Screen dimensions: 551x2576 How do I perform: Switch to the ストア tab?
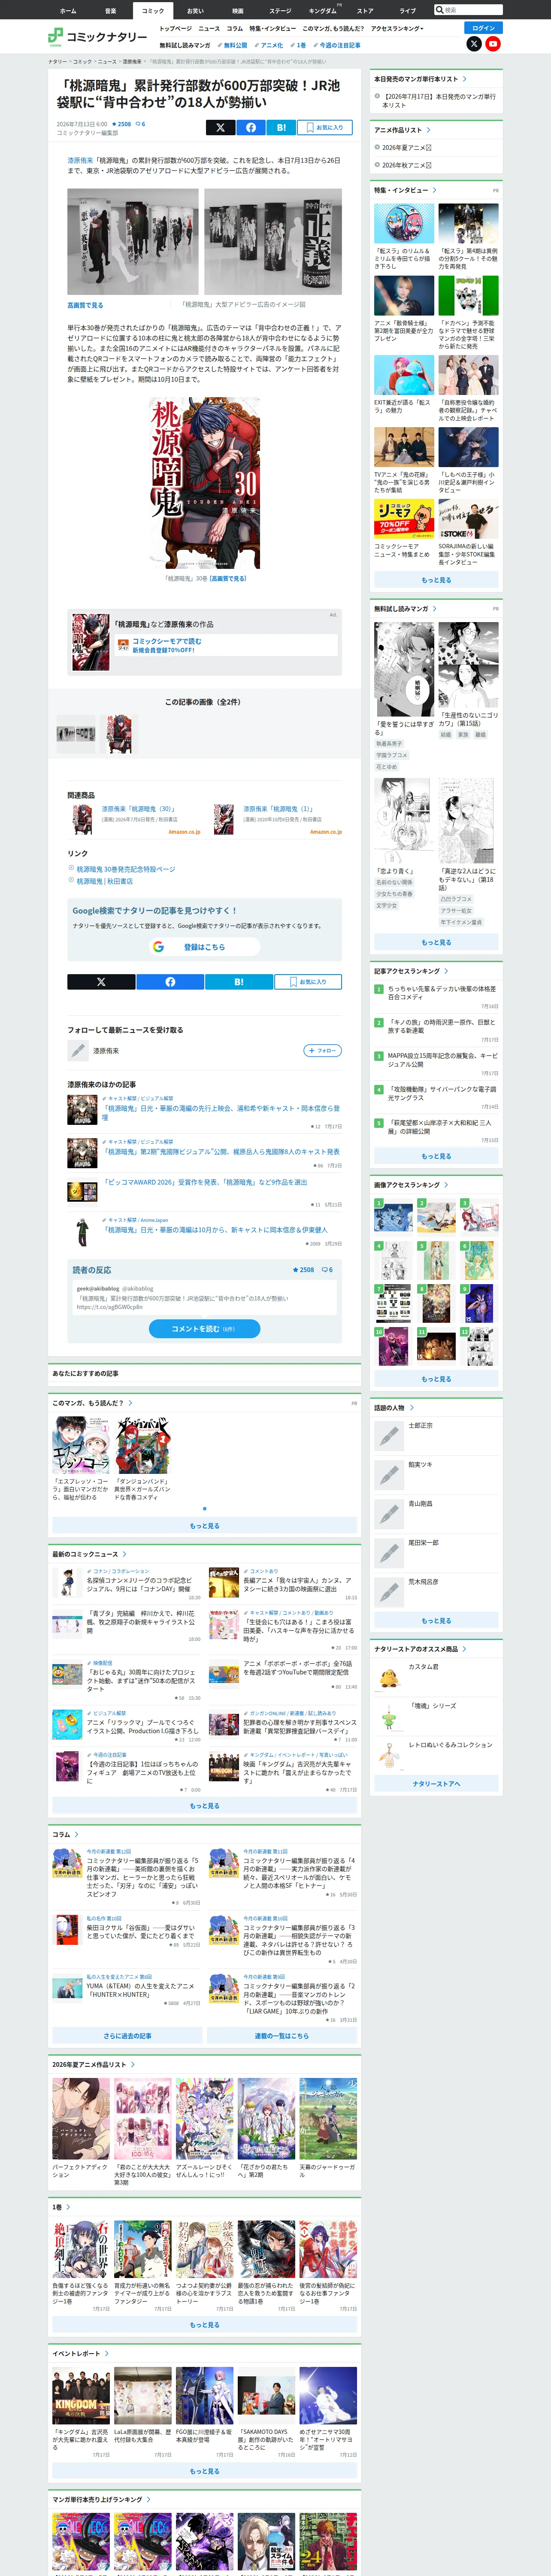pos(365,11)
